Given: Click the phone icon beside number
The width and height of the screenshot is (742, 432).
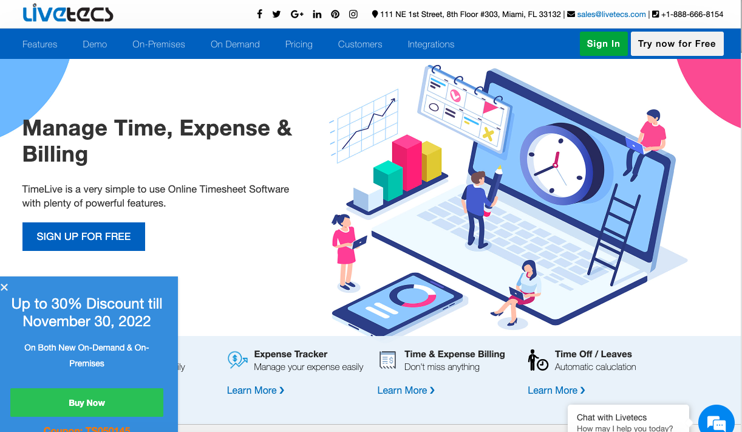Looking at the screenshot, I should pyautogui.click(x=655, y=14).
